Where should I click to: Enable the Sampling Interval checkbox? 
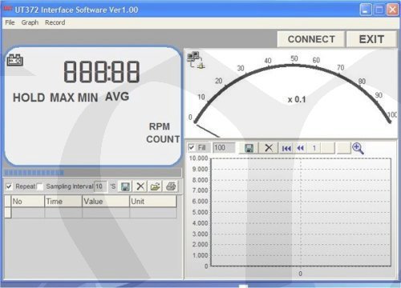(40, 186)
